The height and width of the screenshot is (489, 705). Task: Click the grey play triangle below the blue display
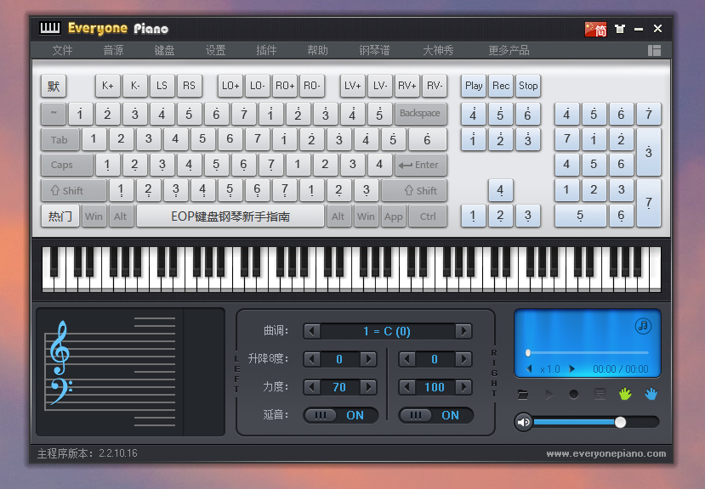tap(549, 395)
